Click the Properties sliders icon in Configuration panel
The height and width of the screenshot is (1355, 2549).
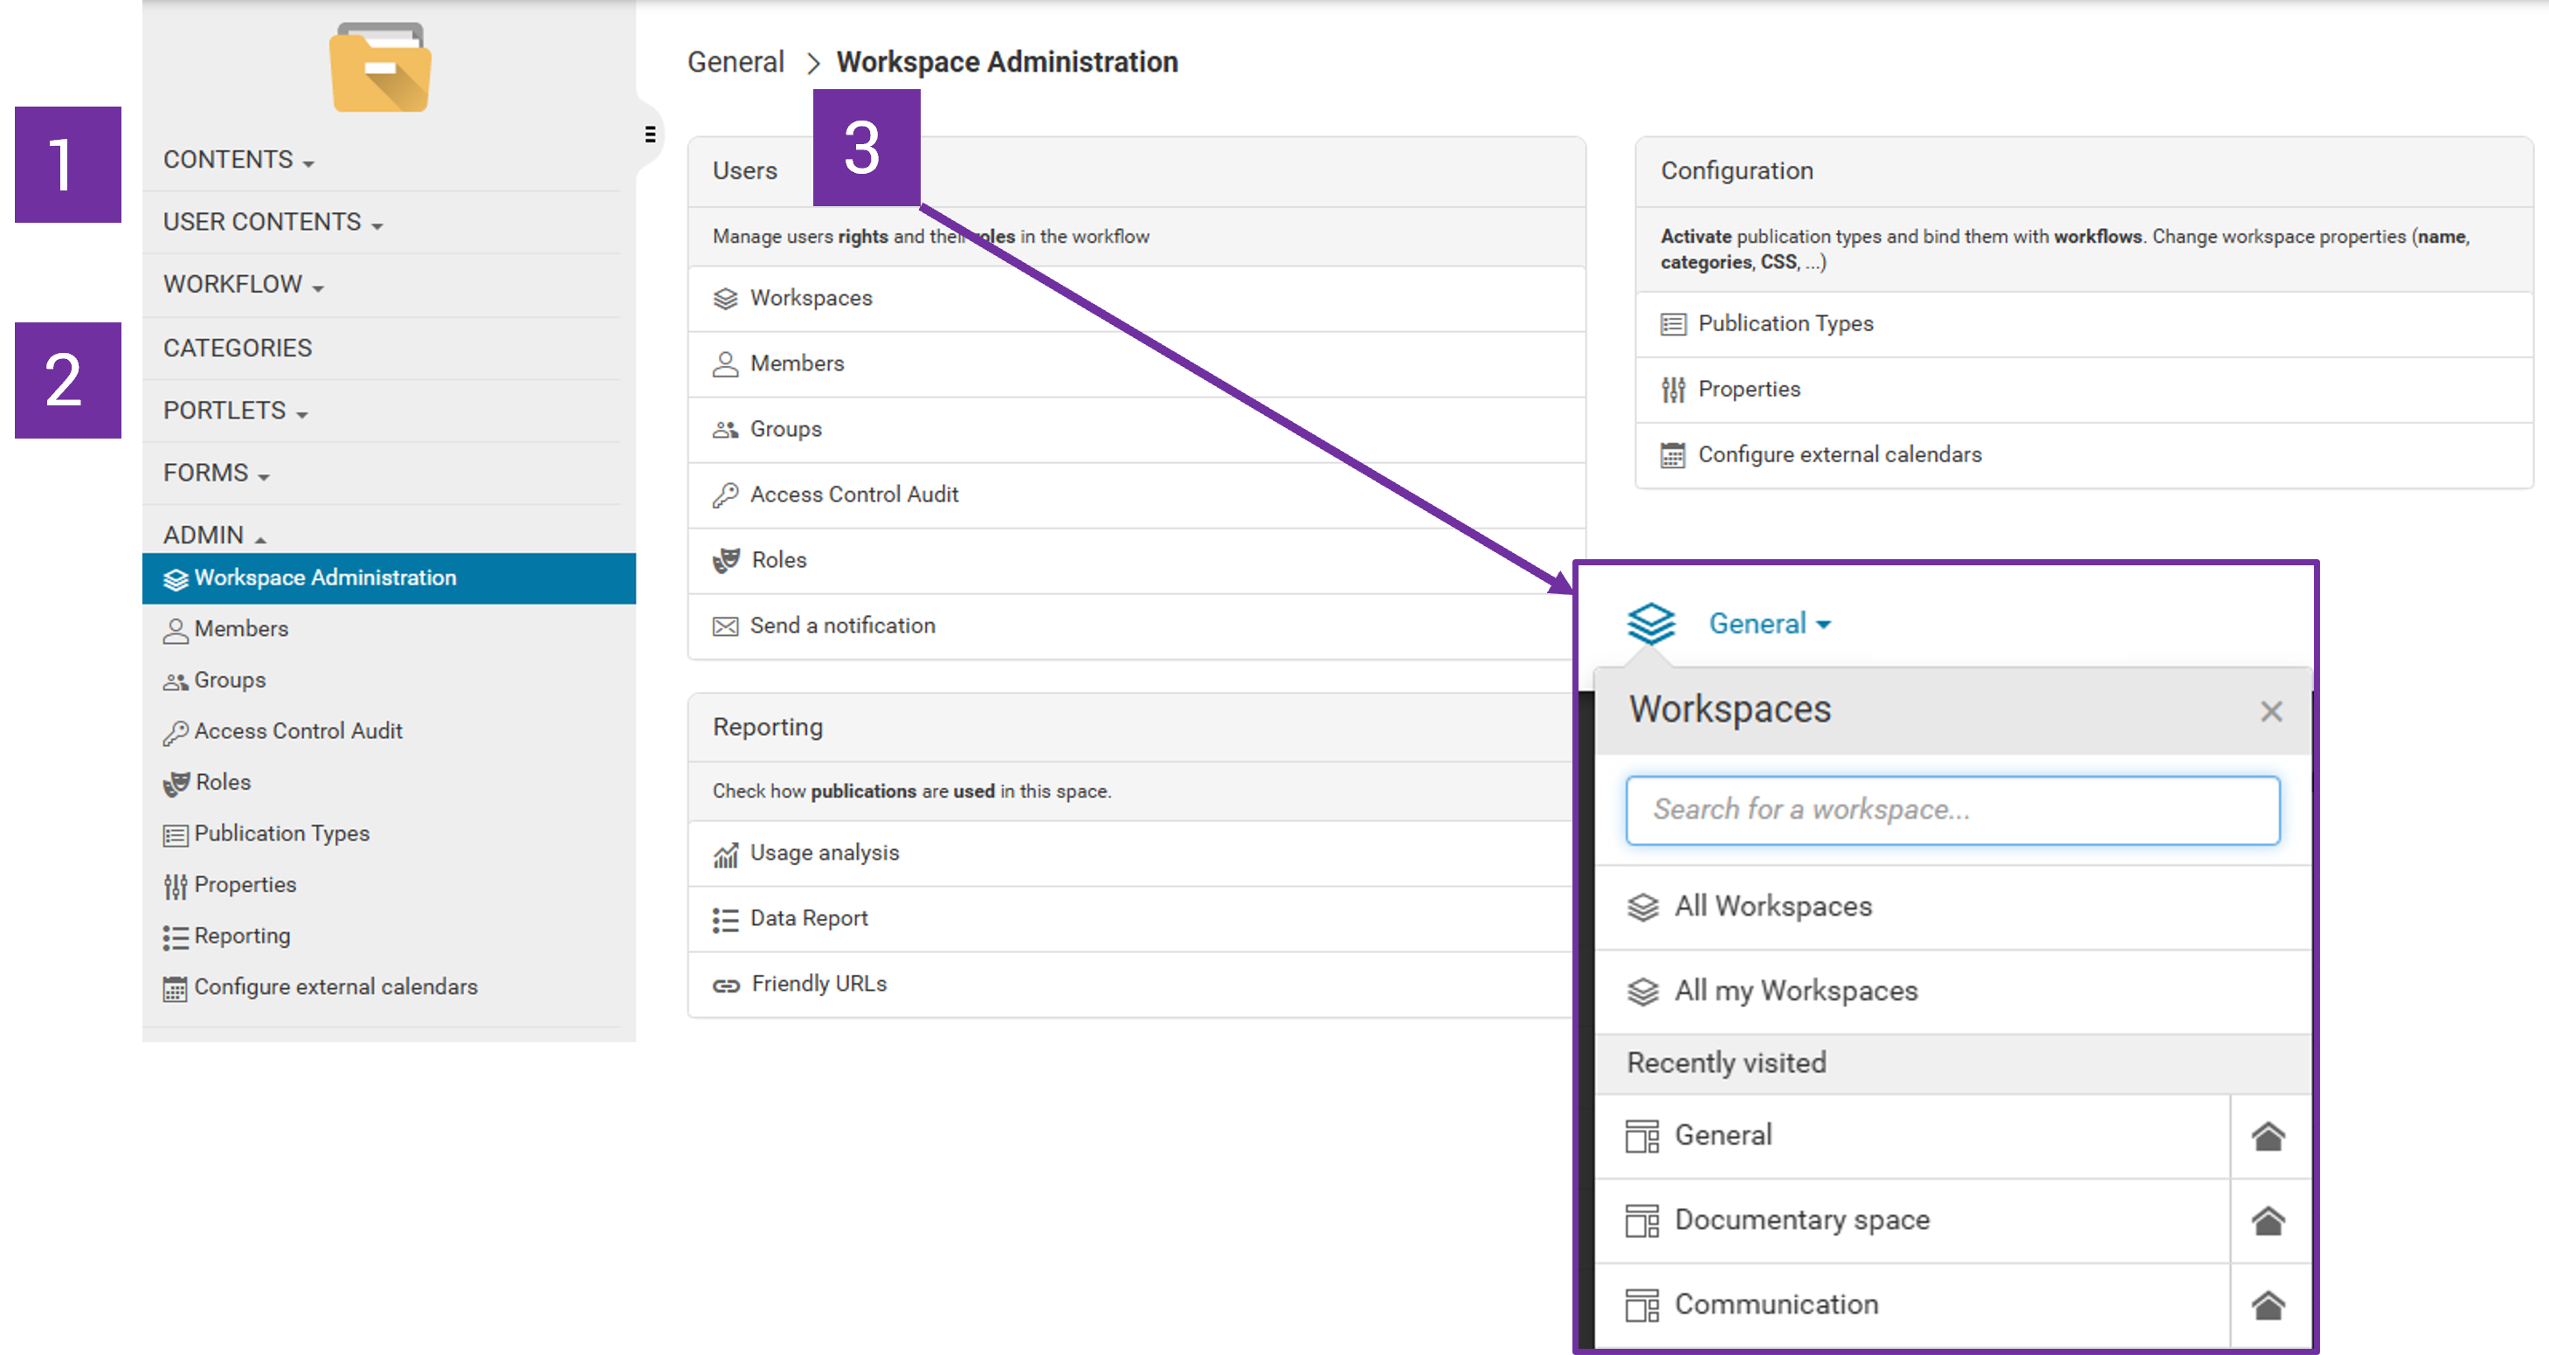pyautogui.click(x=1674, y=390)
